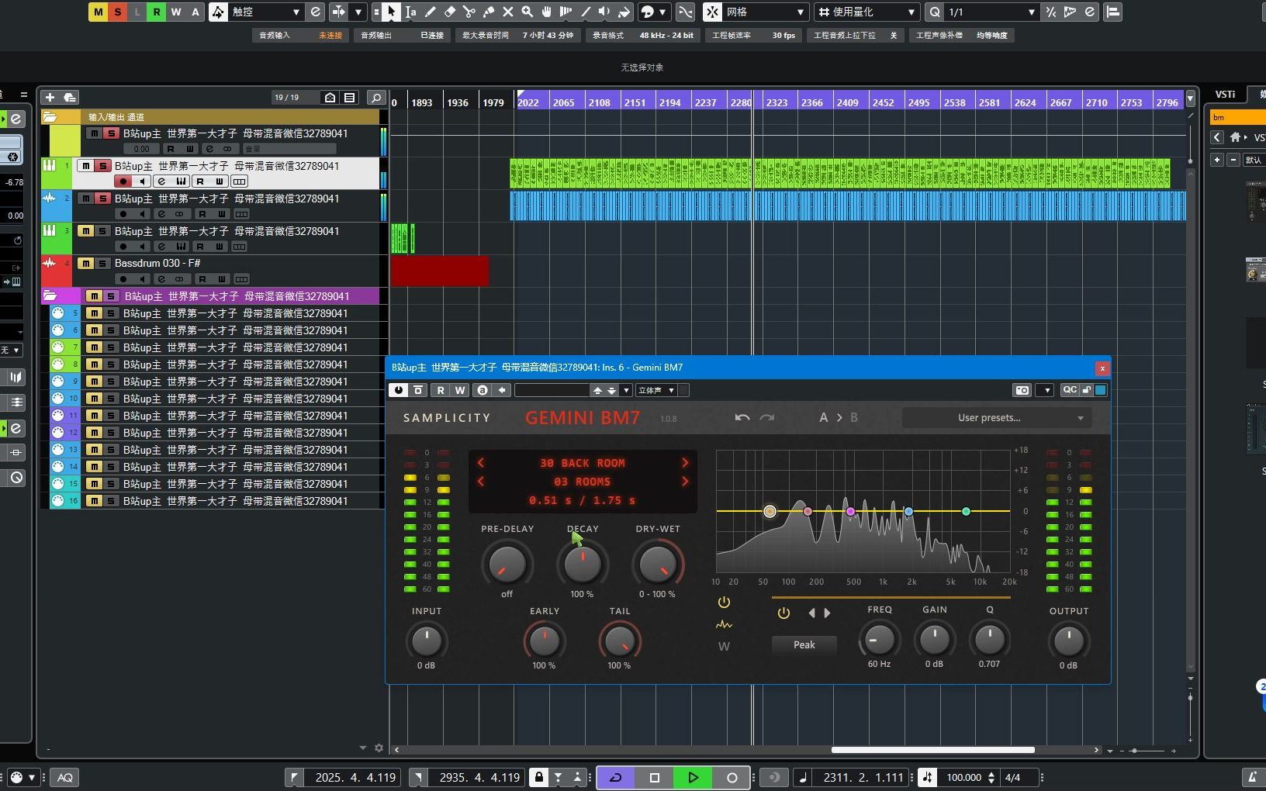The image size is (1266, 791).
Task: Select the A compare slot
Action: (824, 417)
